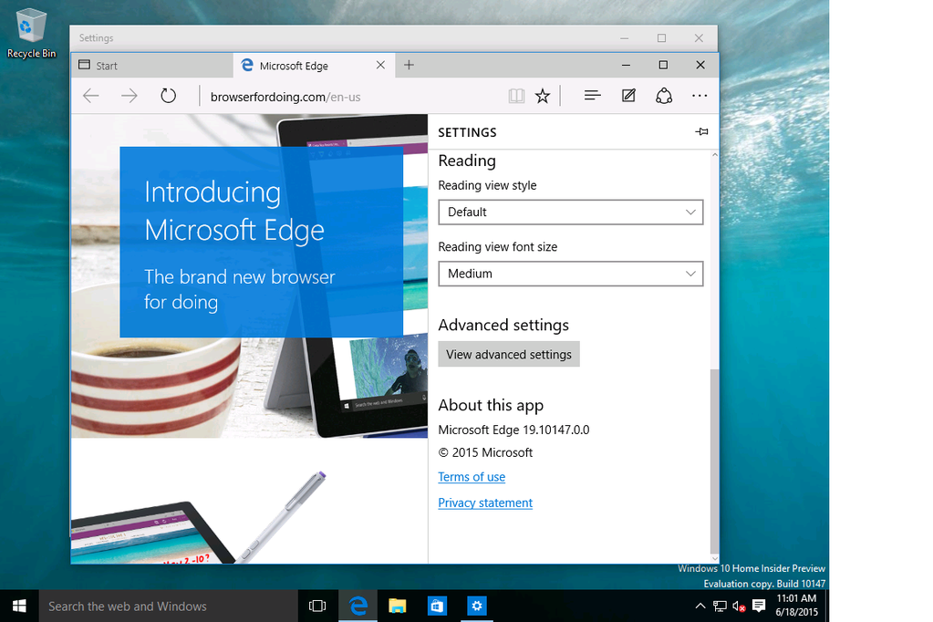Open the Hub three-line icon
933x622 pixels.
593,95
